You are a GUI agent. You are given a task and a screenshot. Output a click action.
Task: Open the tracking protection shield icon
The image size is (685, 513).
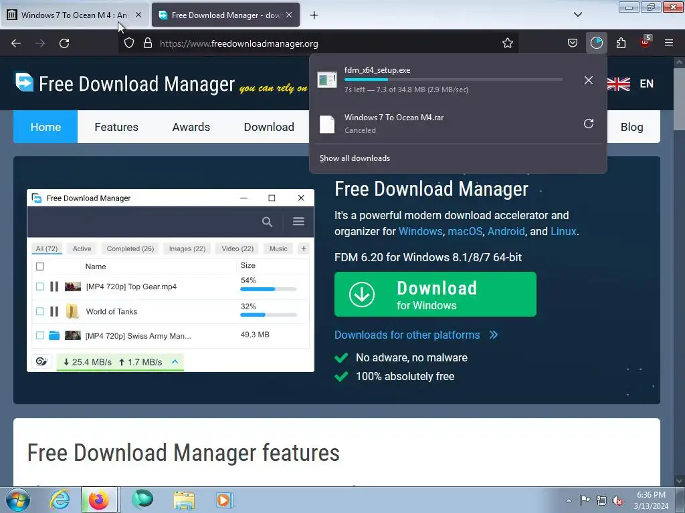click(x=129, y=43)
